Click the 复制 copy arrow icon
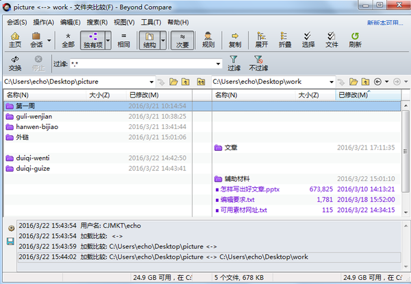411x284 pixels. (235, 40)
